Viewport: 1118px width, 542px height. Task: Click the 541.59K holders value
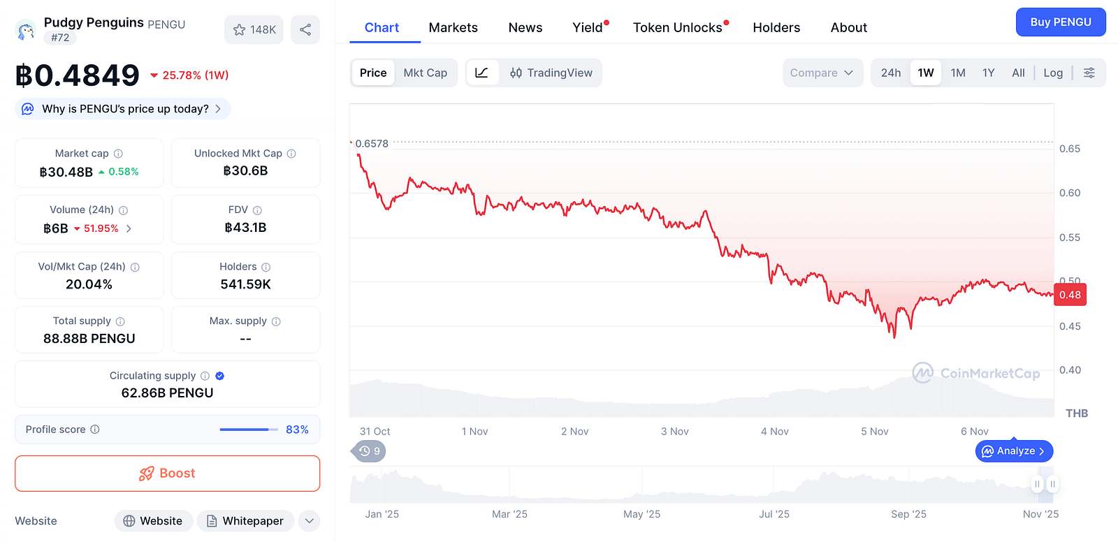point(246,284)
